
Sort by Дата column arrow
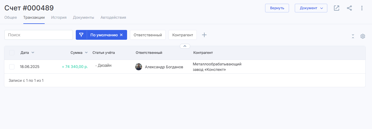click(33, 53)
